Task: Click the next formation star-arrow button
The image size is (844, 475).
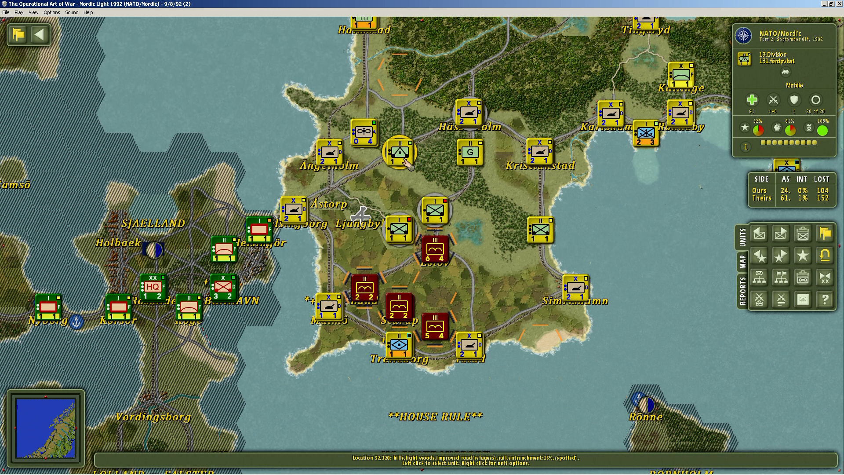Action: 781,256
